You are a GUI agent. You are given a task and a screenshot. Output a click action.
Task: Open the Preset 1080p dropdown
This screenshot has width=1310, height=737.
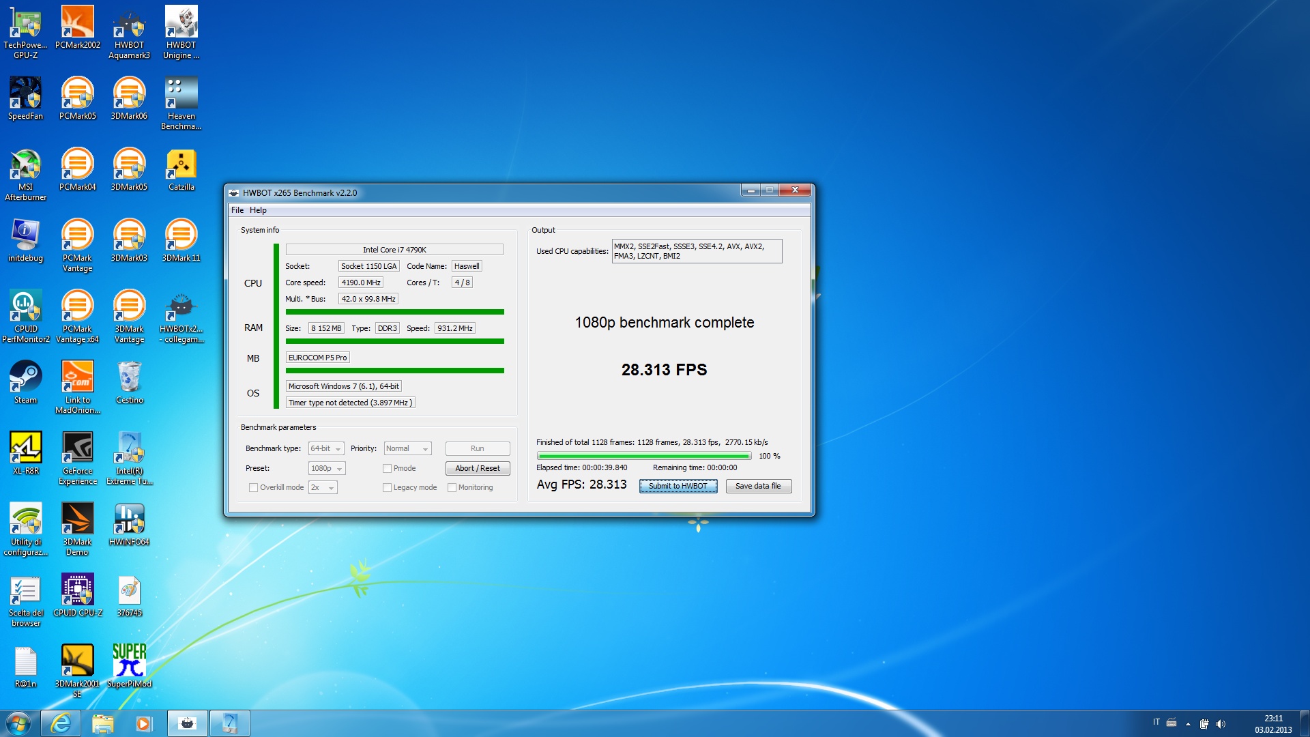click(x=327, y=468)
